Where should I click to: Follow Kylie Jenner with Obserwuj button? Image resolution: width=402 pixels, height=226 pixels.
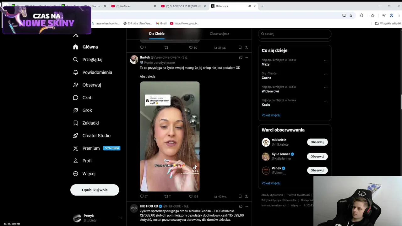317,156
